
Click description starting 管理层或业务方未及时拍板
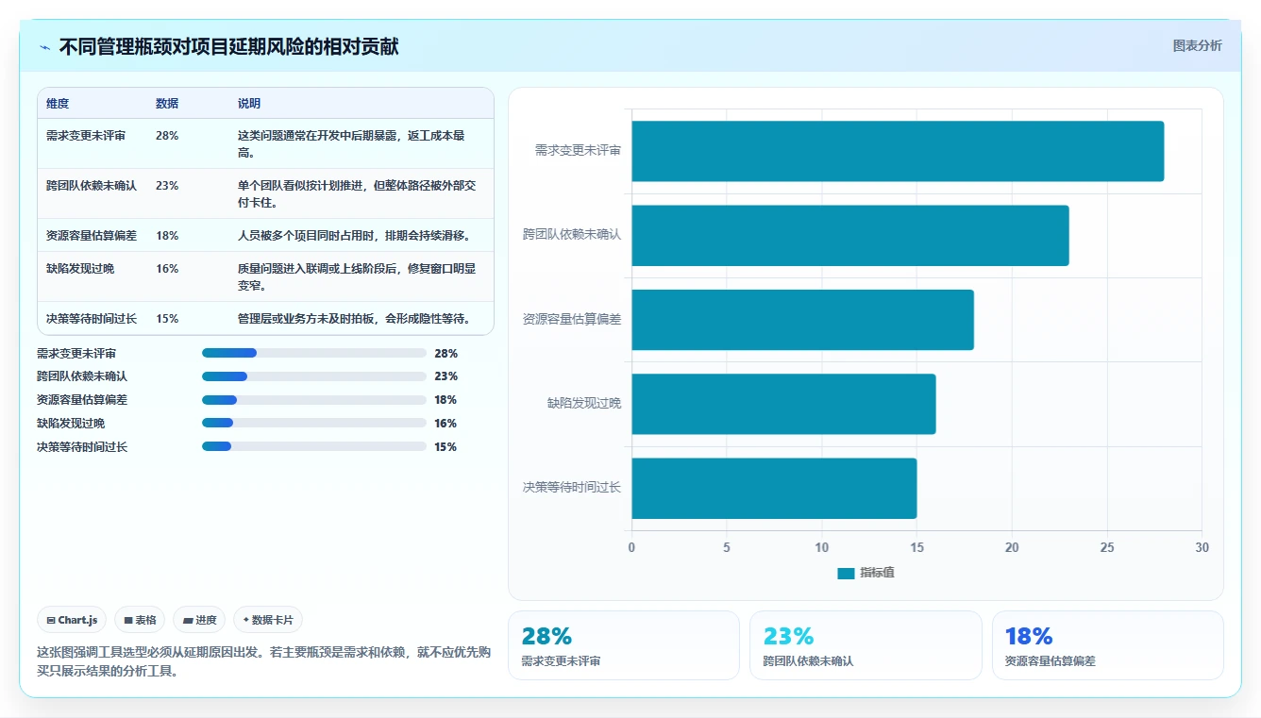pos(354,319)
